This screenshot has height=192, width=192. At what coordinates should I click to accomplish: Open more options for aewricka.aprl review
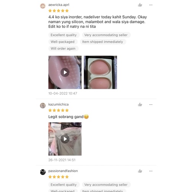tap(151, 5)
